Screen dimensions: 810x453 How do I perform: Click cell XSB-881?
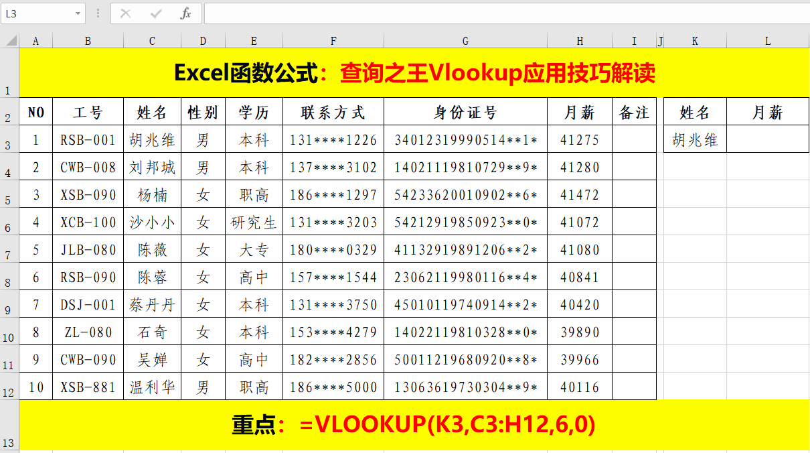pyautogui.click(x=88, y=387)
